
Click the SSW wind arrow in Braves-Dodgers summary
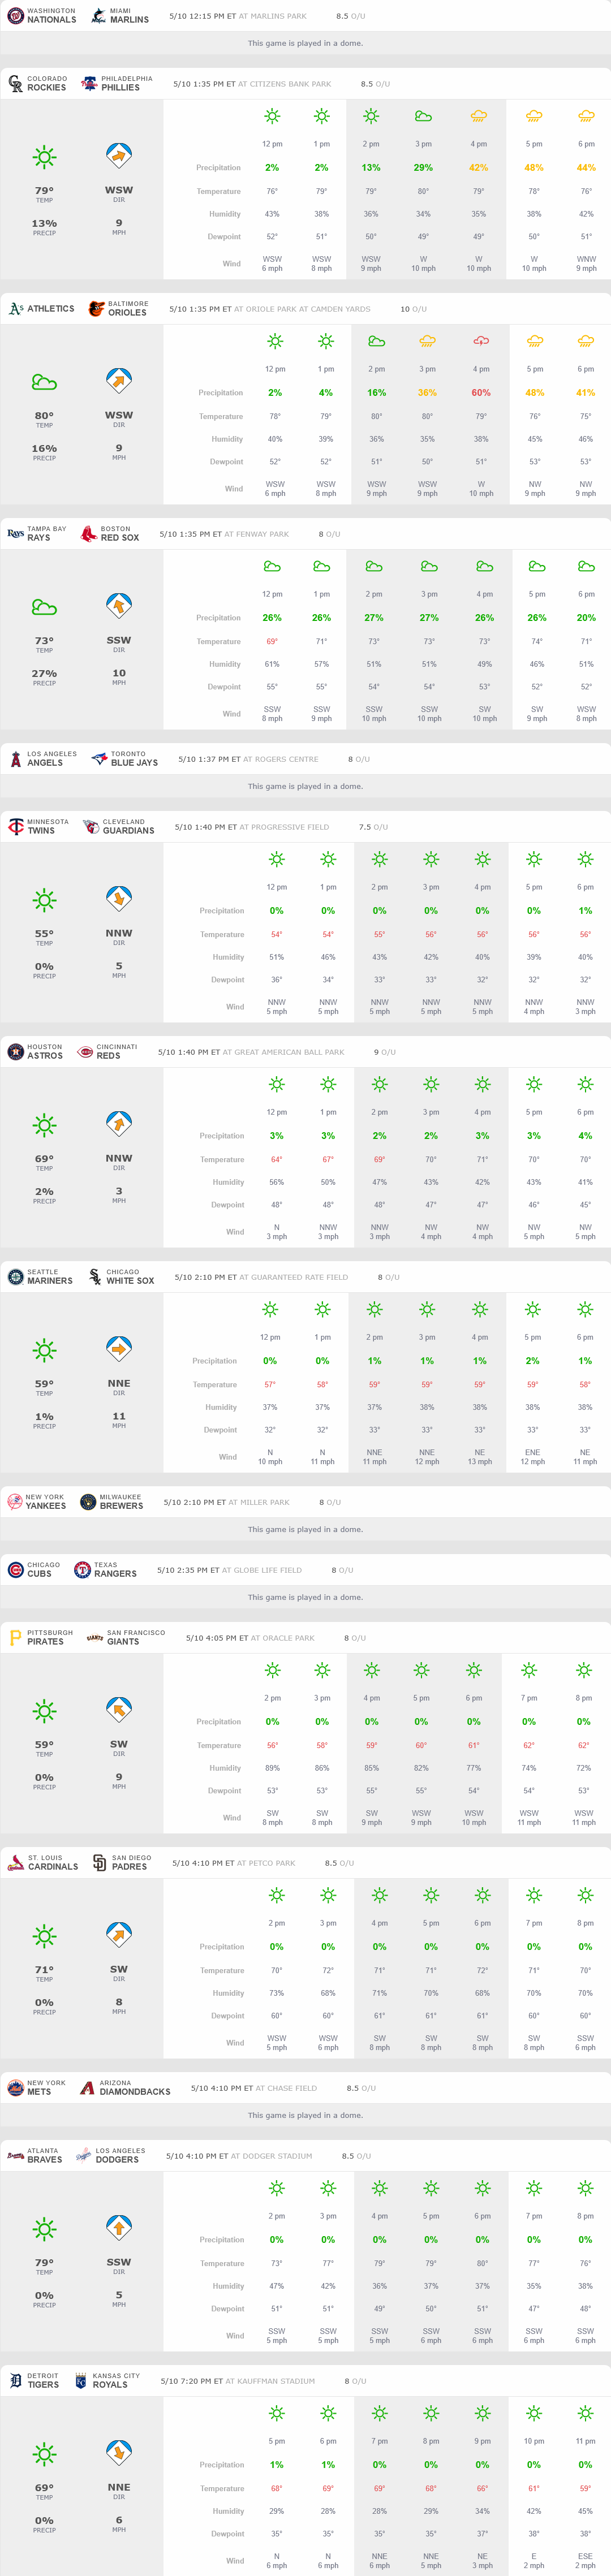pyautogui.click(x=119, y=2228)
